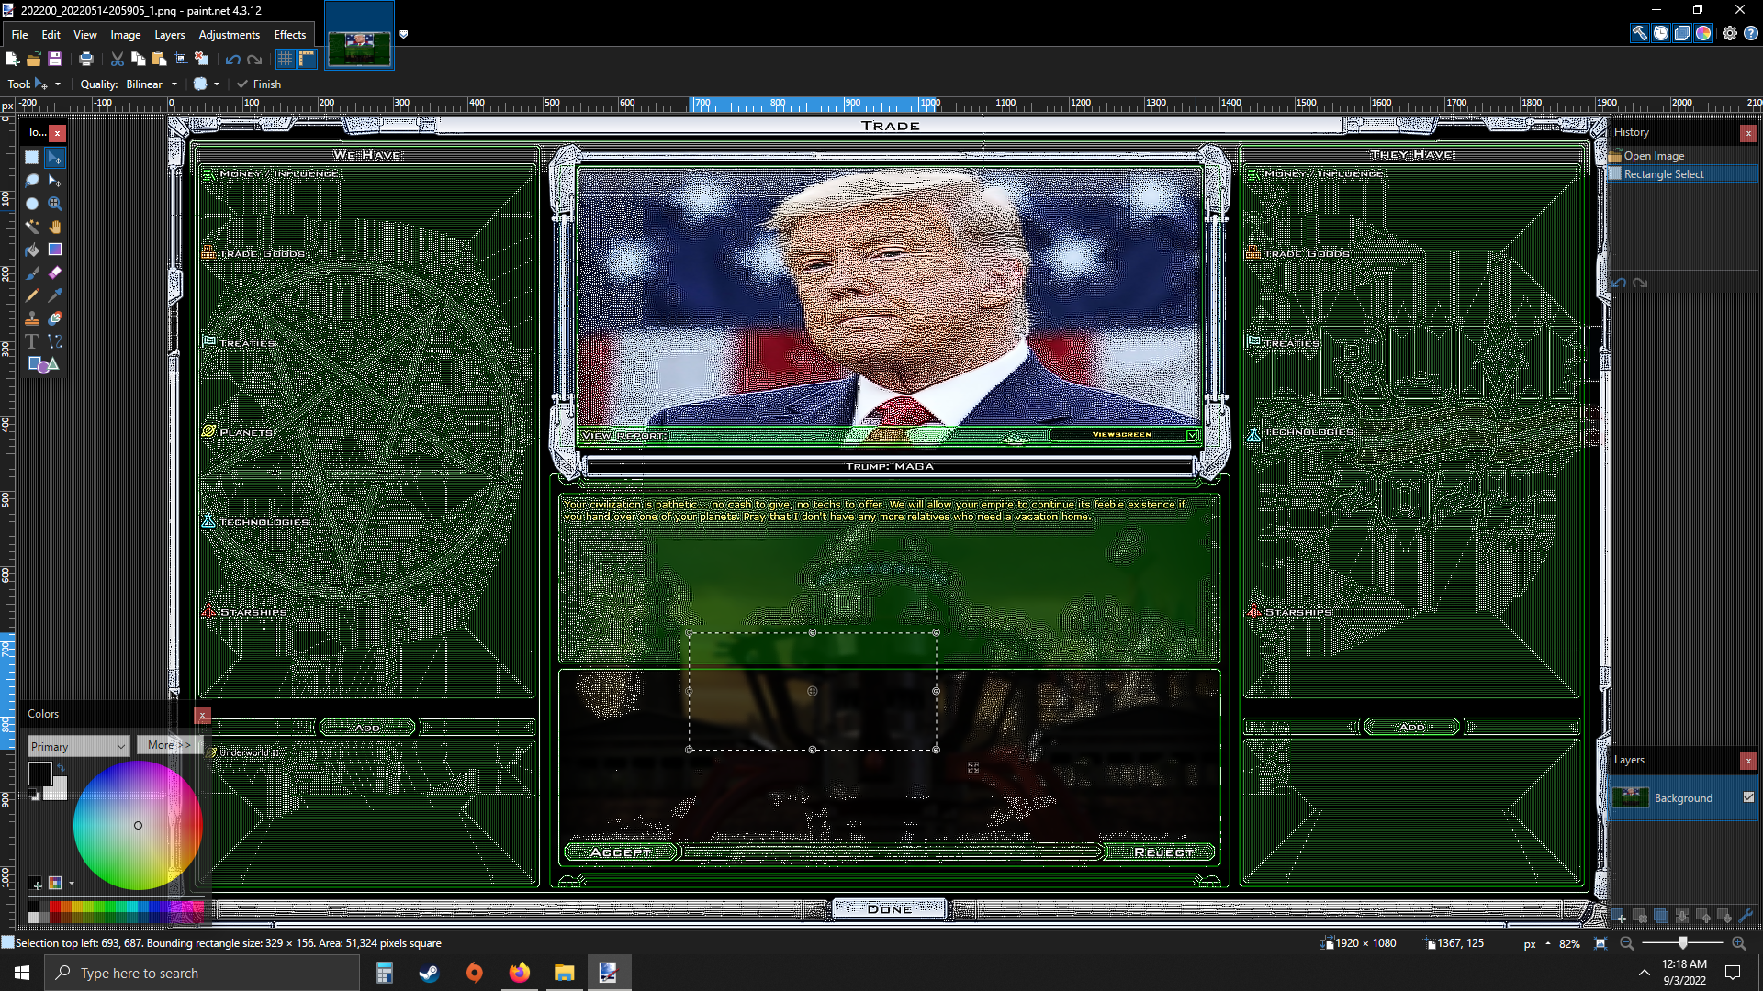Image resolution: width=1763 pixels, height=991 pixels.
Task: Select the Lasso Select tool
Action: tap(32, 181)
